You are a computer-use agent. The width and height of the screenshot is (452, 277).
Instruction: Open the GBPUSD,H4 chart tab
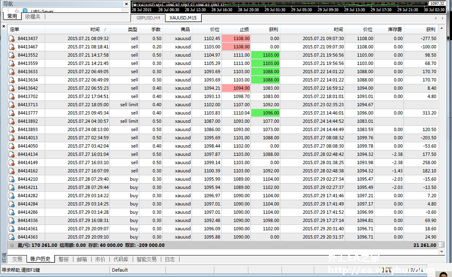pyautogui.click(x=148, y=18)
